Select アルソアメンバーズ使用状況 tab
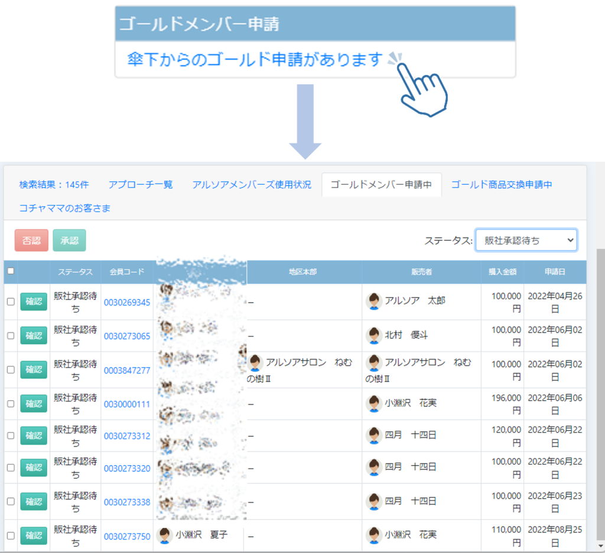 252,185
